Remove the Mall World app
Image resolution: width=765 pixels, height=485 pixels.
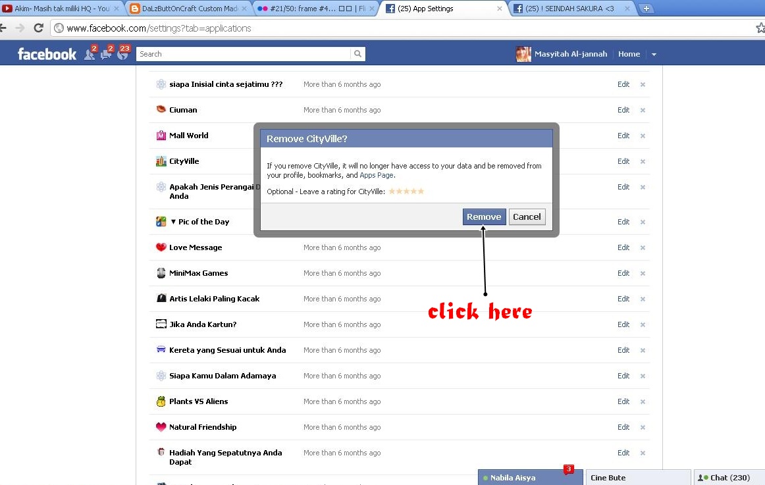coord(643,136)
